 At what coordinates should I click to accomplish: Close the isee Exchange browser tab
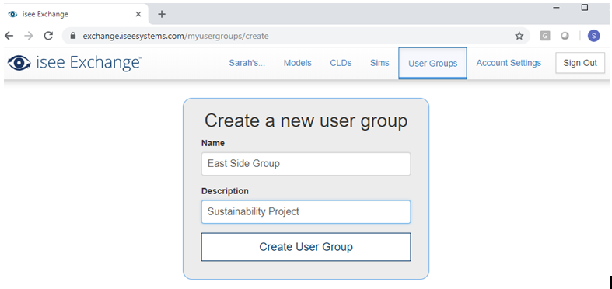click(138, 15)
